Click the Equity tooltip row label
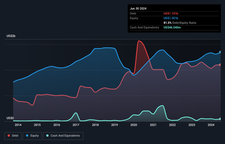The image size is (225, 144). click(134, 18)
